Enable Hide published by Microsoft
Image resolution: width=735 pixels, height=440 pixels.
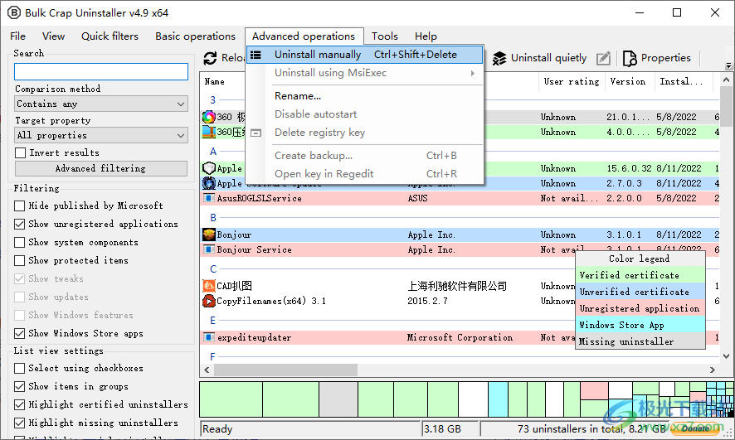20,206
